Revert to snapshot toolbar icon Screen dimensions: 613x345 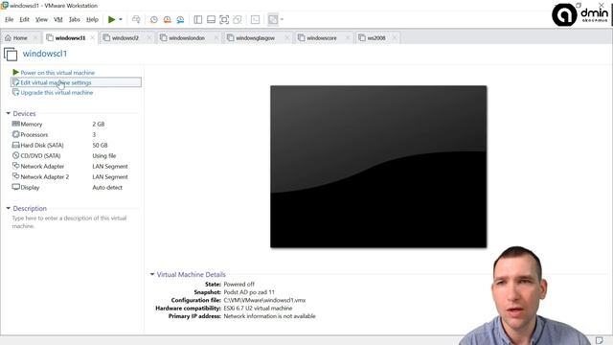(x=167, y=19)
